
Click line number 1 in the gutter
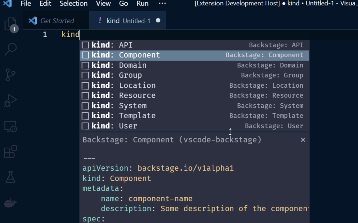click(x=45, y=35)
